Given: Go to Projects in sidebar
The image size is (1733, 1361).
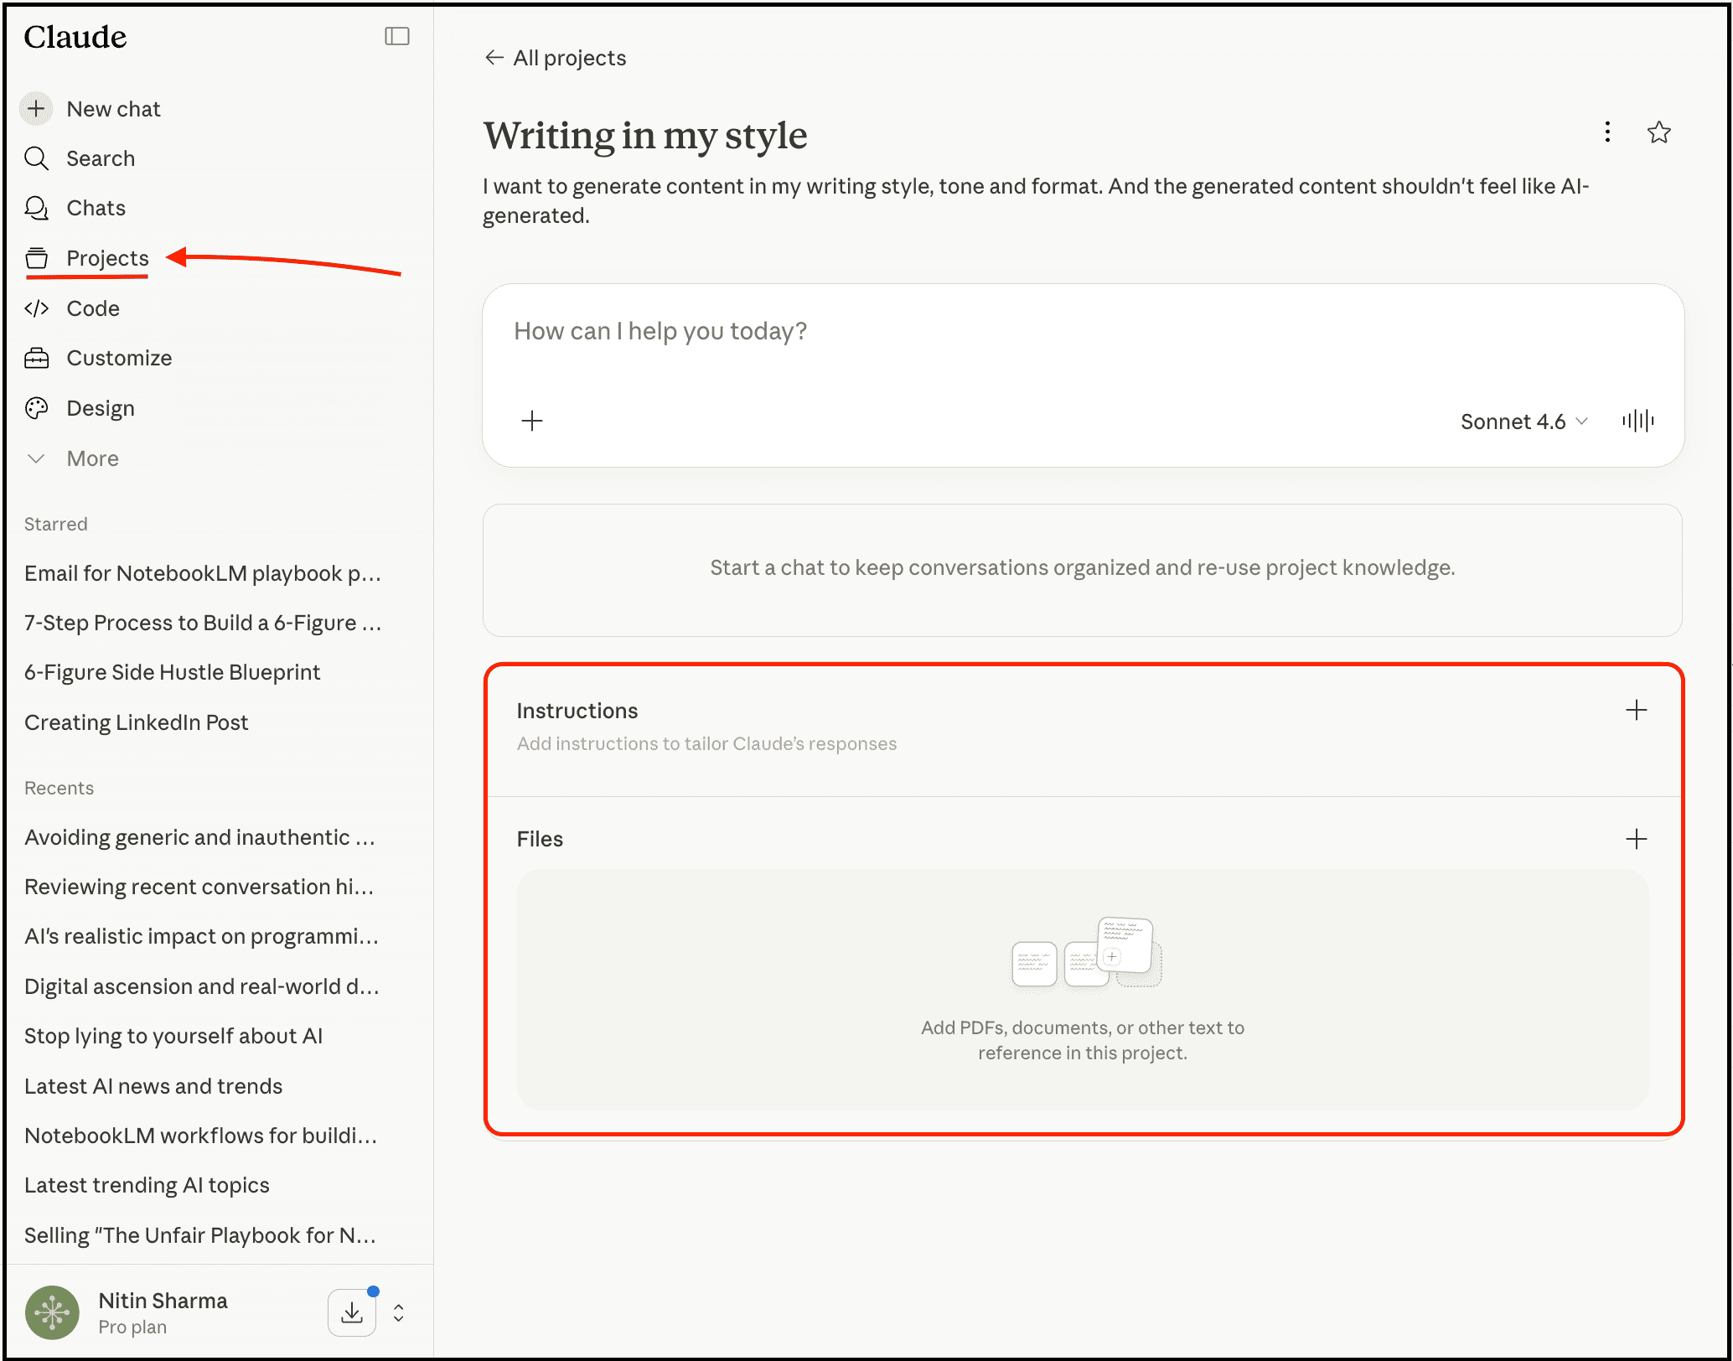Looking at the screenshot, I should click(107, 258).
